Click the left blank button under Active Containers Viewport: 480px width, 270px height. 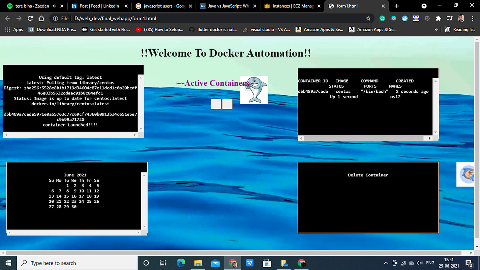(216, 104)
